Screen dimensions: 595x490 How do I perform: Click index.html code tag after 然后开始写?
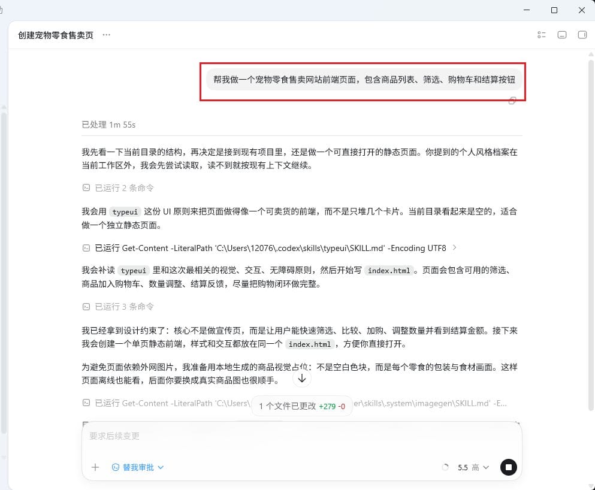pos(388,270)
